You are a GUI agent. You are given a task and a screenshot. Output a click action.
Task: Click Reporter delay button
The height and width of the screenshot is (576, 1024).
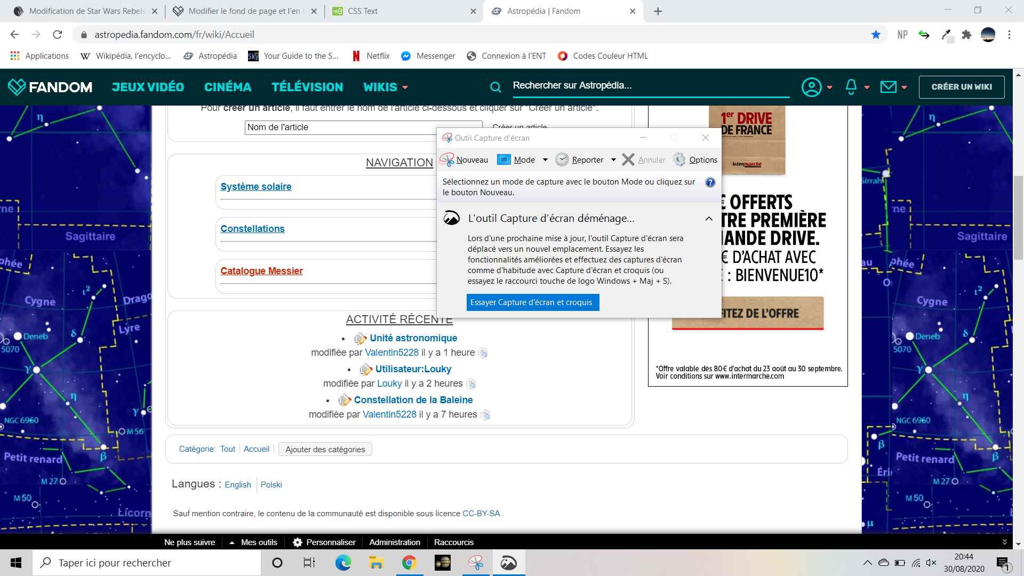tap(580, 159)
